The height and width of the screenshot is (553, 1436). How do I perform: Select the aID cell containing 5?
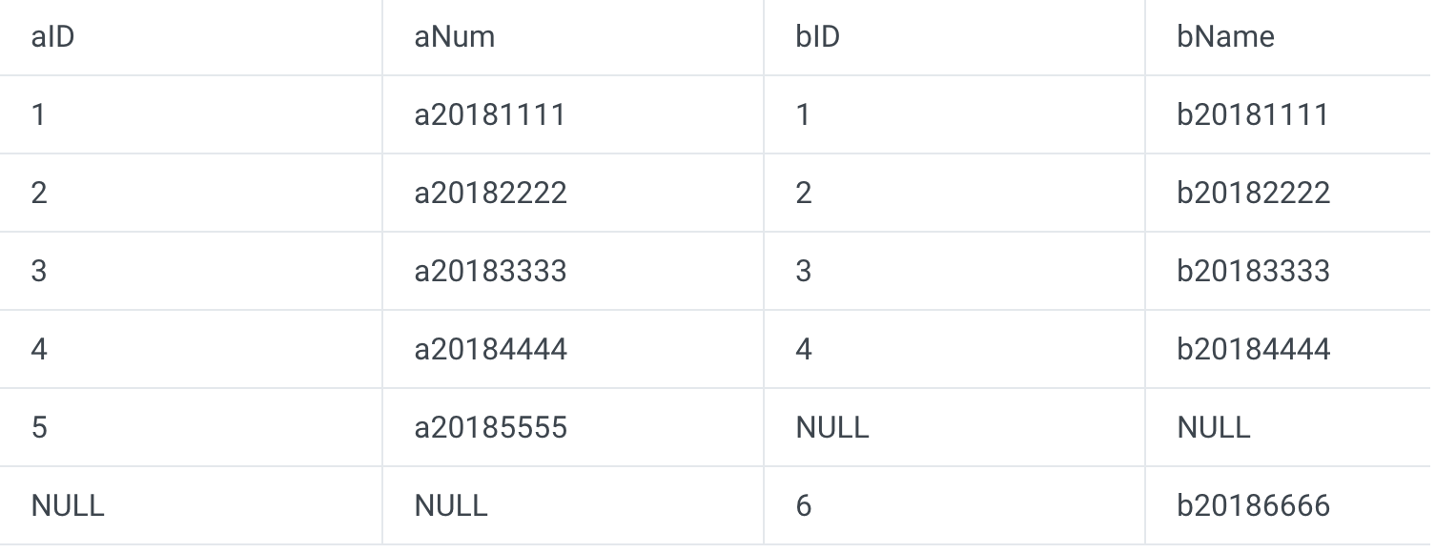click(39, 428)
